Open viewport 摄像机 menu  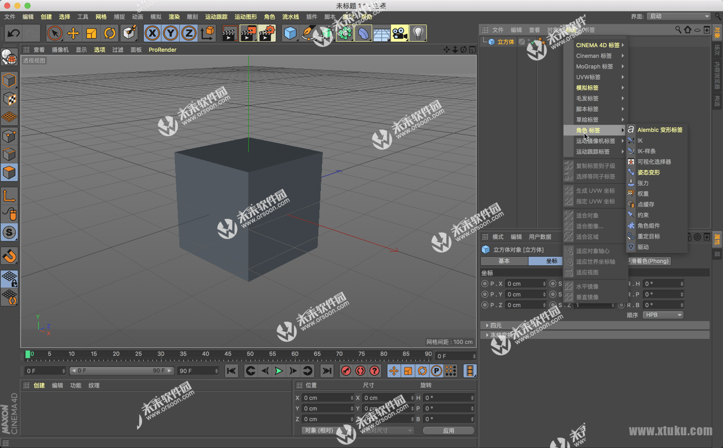60,50
